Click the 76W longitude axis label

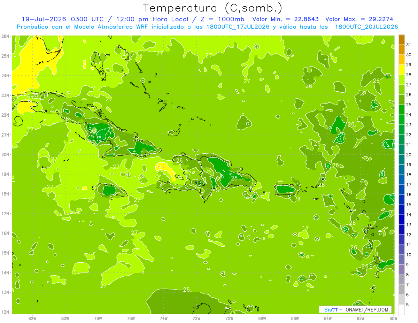[x=131, y=318]
